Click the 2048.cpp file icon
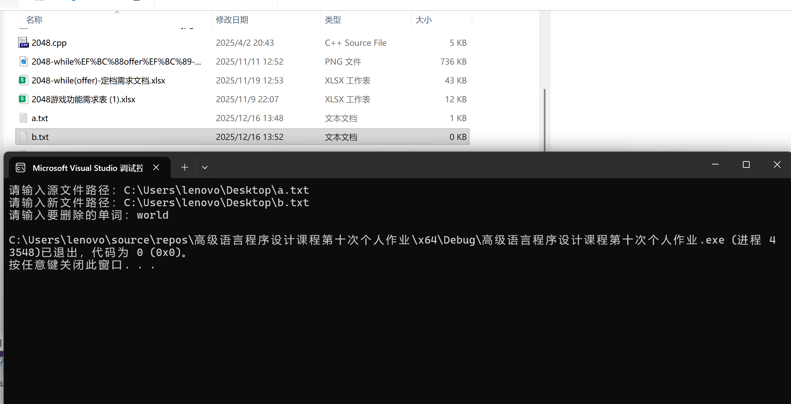This screenshot has width=791, height=404. click(23, 43)
